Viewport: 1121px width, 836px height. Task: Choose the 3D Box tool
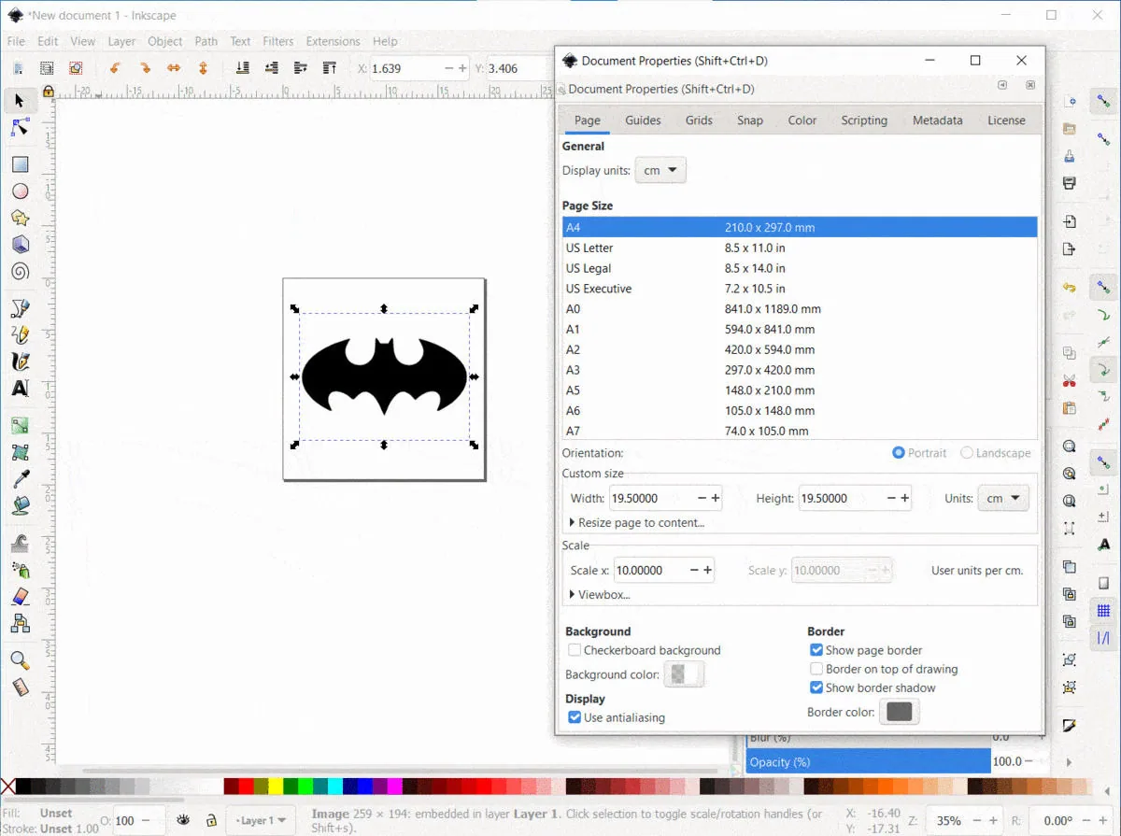pos(20,245)
